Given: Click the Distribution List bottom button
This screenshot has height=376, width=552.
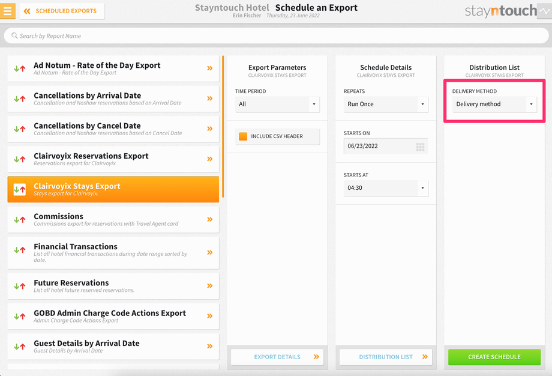Looking at the screenshot, I should [386, 357].
